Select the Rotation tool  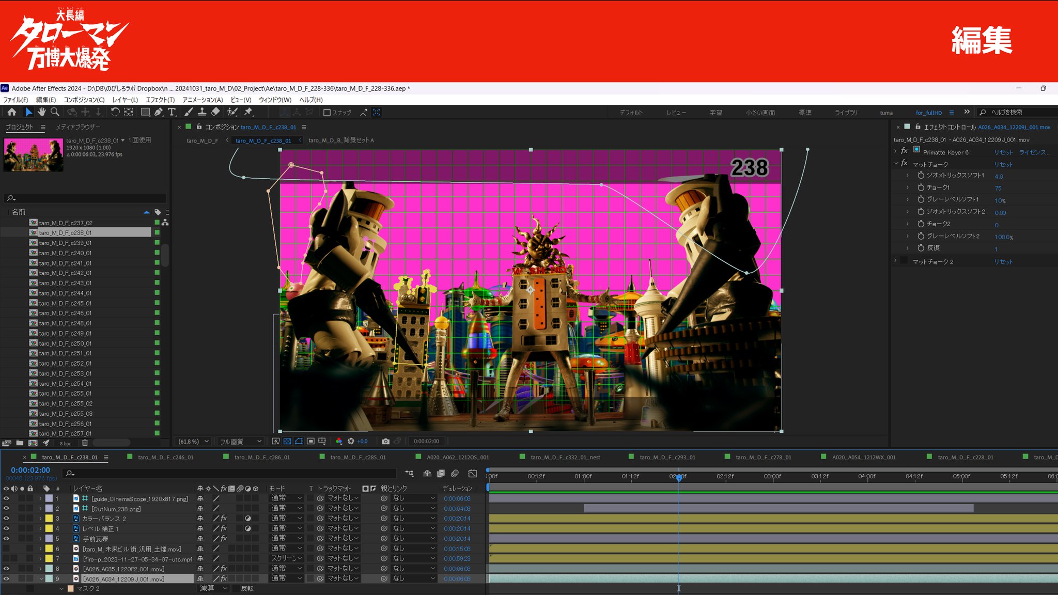115,112
